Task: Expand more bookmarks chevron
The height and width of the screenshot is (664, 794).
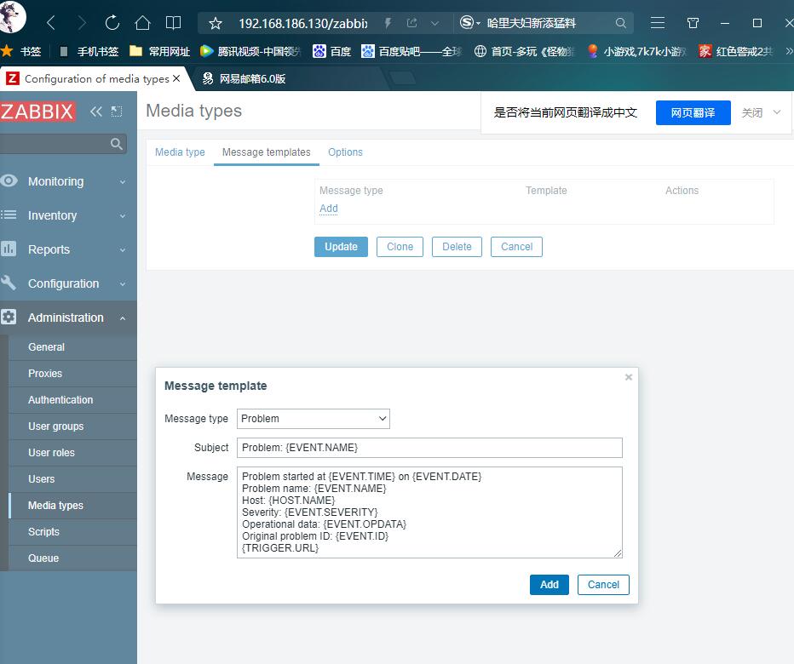Action: coord(788,51)
